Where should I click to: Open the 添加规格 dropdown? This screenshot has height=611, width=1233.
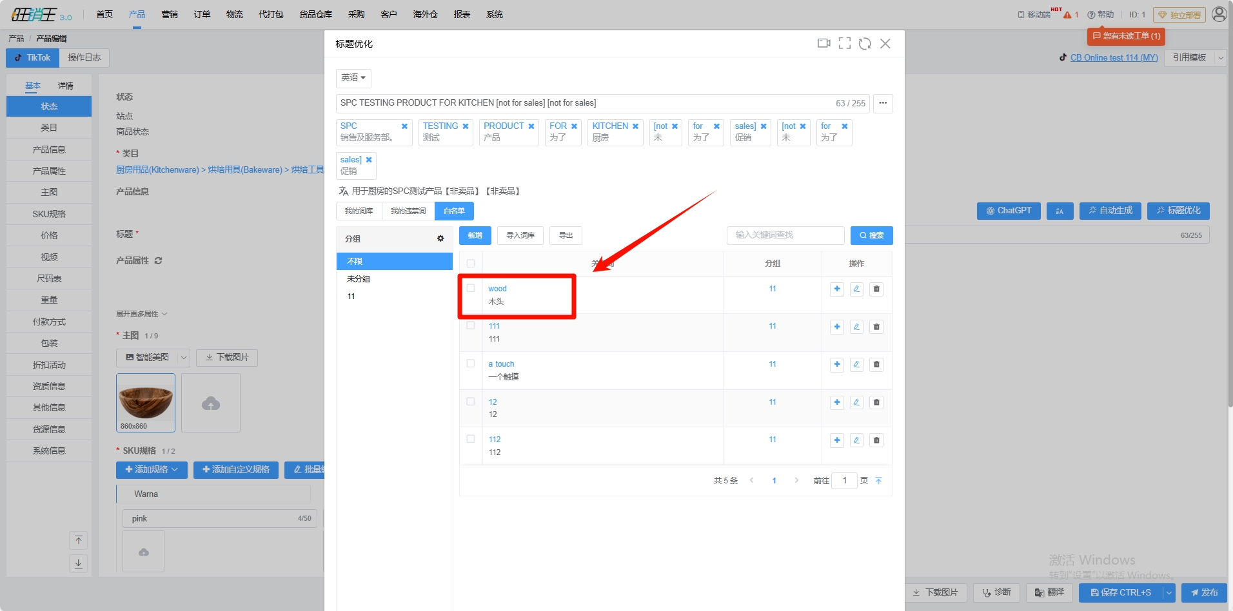(x=152, y=470)
